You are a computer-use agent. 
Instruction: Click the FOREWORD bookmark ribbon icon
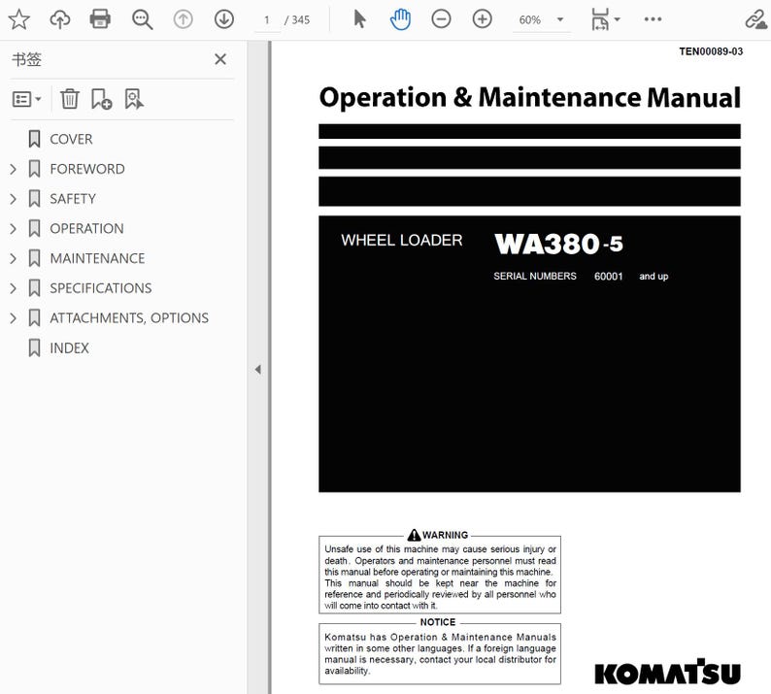[34, 169]
